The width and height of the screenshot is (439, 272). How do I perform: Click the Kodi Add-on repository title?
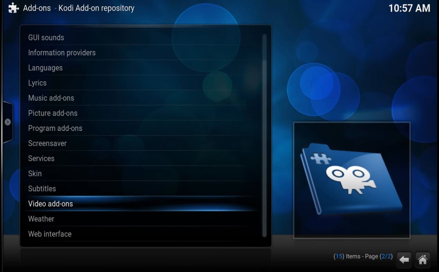(96, 8)
